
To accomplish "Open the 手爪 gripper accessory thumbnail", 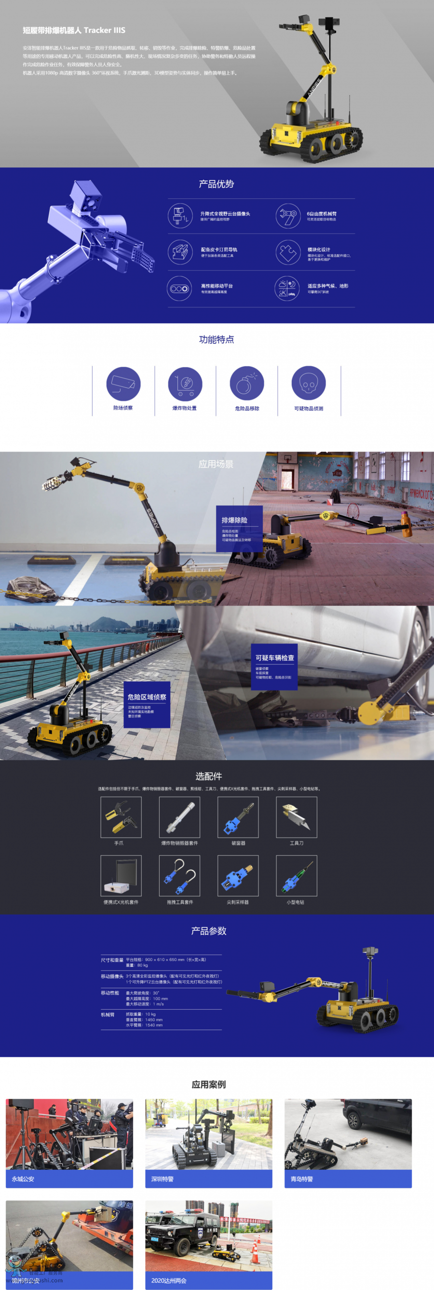I will (121, 817).
